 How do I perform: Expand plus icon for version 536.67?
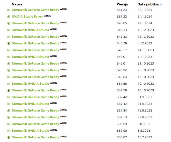click(9, 138)
